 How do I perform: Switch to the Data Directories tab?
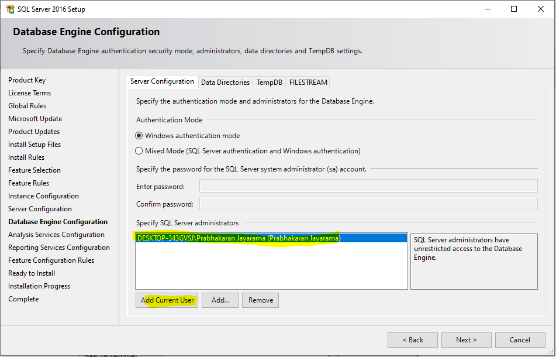(x=226, y=83)
